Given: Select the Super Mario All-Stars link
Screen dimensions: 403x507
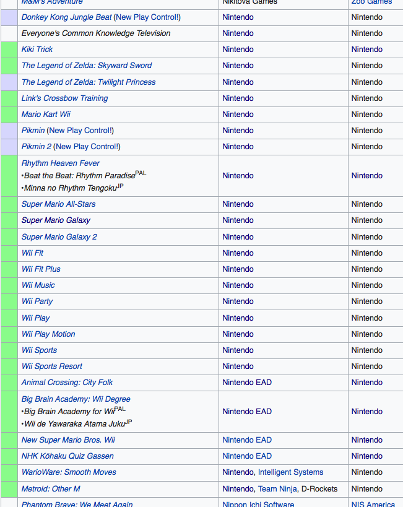Looking at the screenshot, I should click(x=58, y=204).
